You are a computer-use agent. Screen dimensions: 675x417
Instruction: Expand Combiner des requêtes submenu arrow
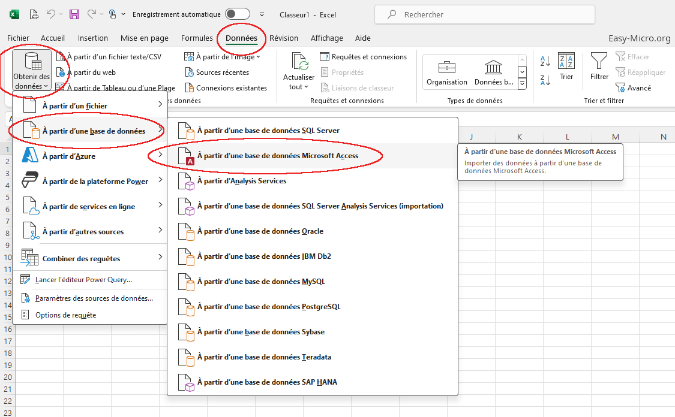pos(160,256)
